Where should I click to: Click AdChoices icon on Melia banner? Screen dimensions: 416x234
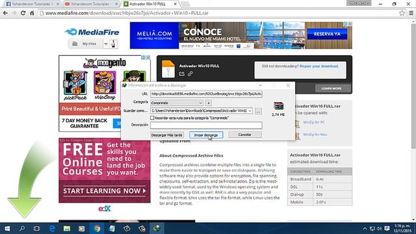pyautogui.click(x=345, y=24)
